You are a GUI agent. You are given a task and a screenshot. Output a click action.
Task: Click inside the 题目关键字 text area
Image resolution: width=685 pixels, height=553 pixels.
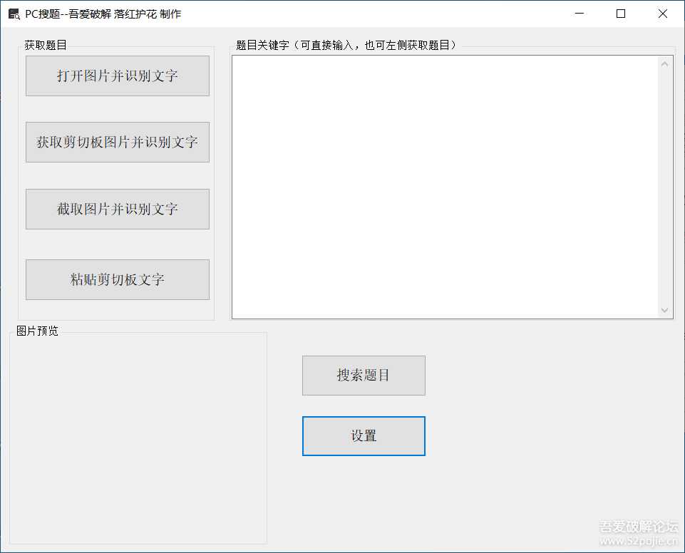[445, 187]
